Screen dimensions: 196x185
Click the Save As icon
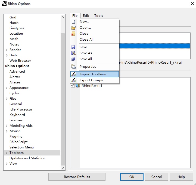coord(73,53)
